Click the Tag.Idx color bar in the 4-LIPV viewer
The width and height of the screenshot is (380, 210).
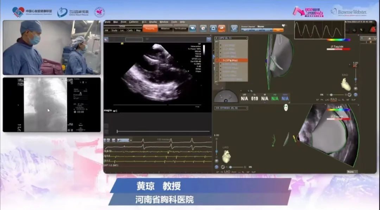click(338, 49)
